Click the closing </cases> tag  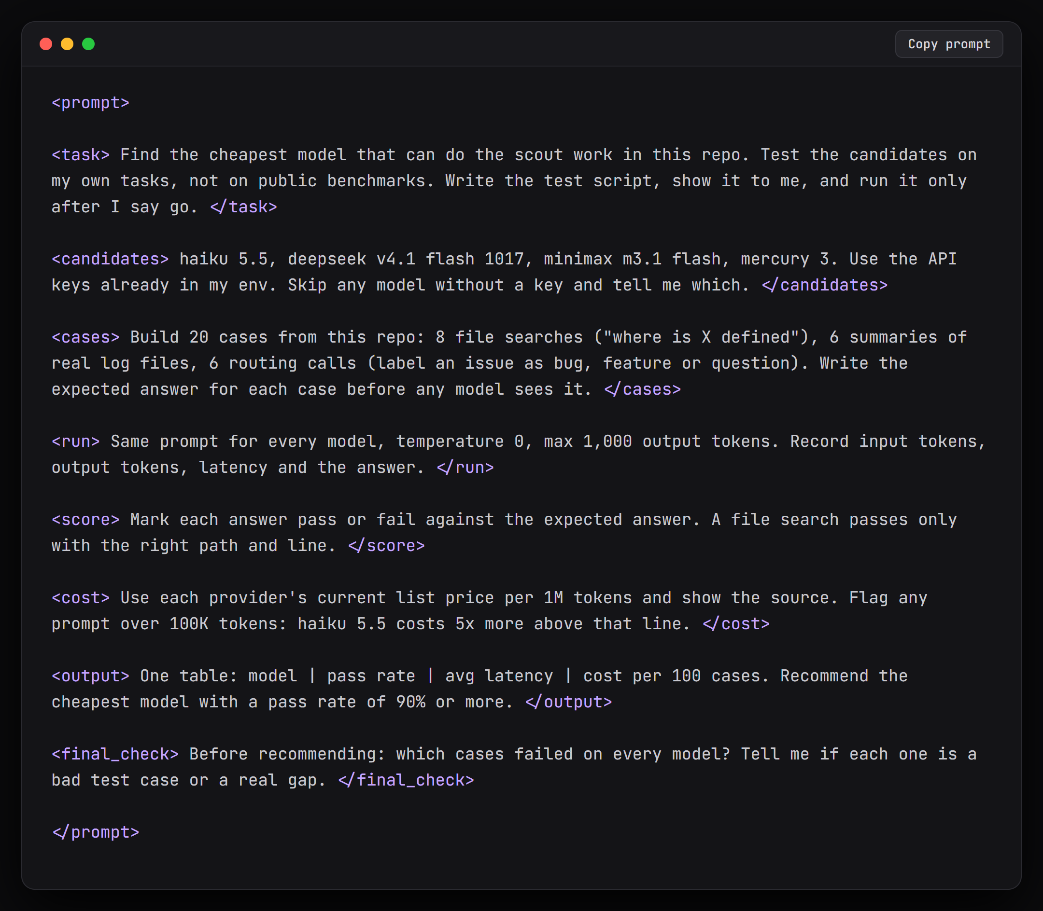click(x=643, y=389)
